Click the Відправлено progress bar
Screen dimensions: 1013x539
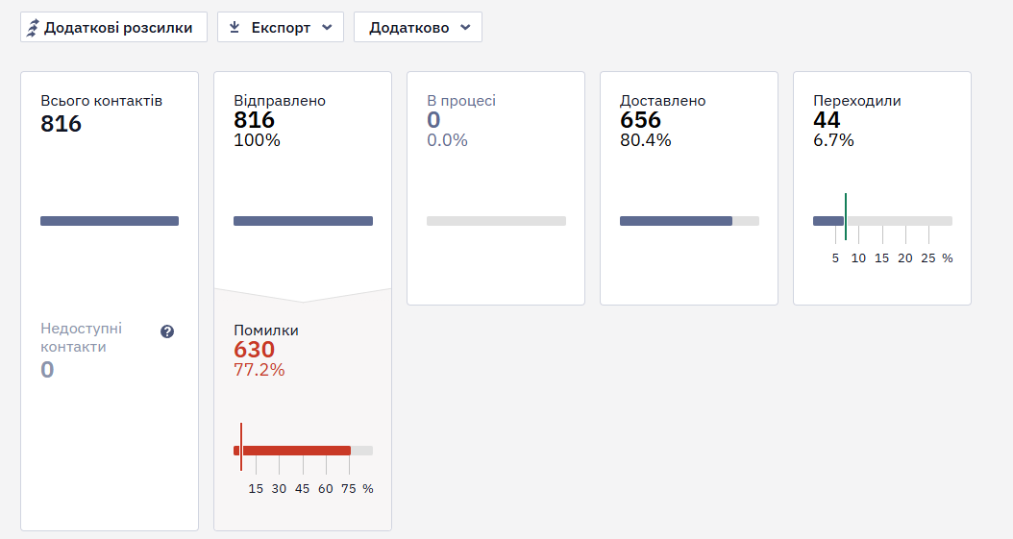coord(303,221)
